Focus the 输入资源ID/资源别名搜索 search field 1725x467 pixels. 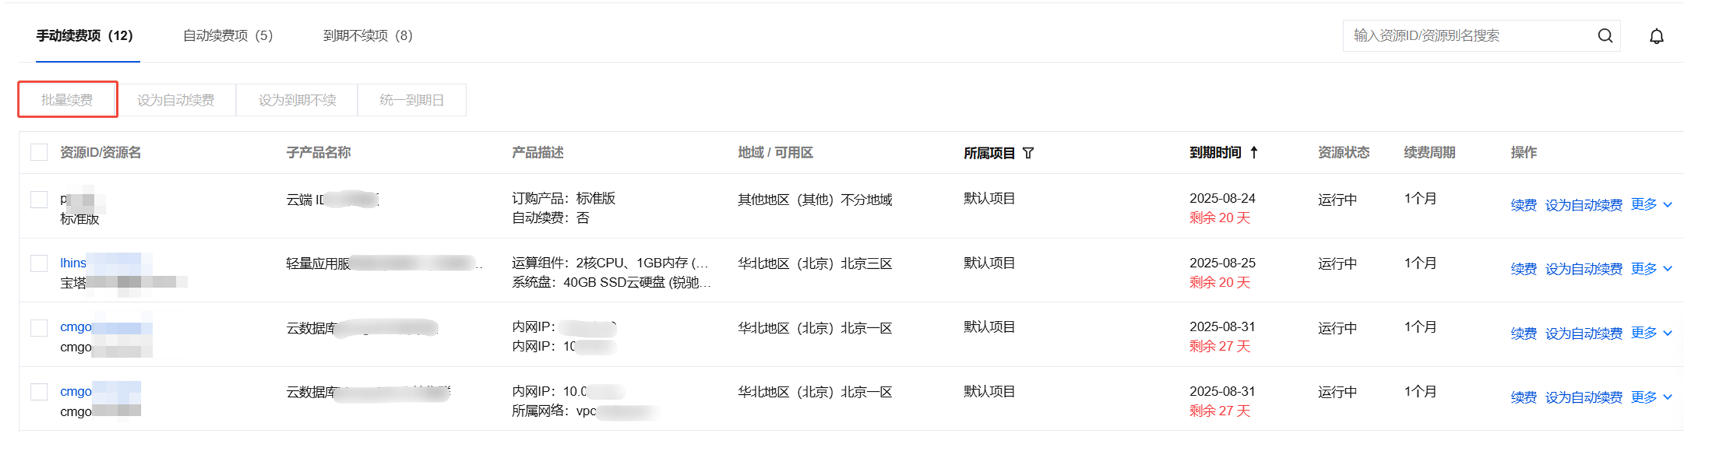click(1467, 36)
